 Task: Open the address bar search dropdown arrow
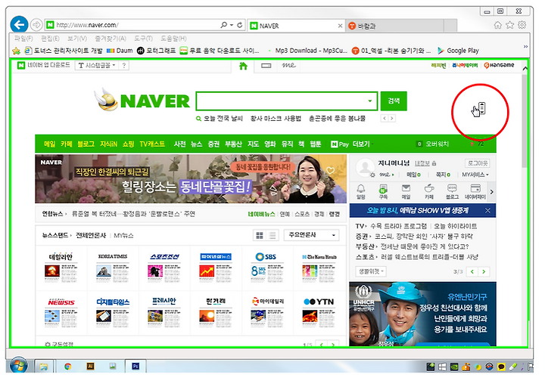(232, 25)
